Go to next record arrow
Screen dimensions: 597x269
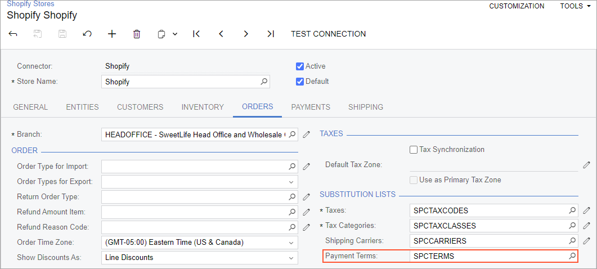pos(246,34)
